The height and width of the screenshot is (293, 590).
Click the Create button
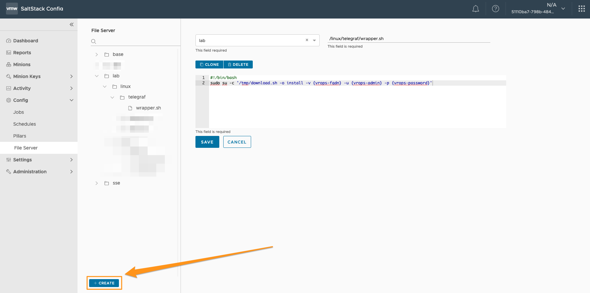[104, 283]
